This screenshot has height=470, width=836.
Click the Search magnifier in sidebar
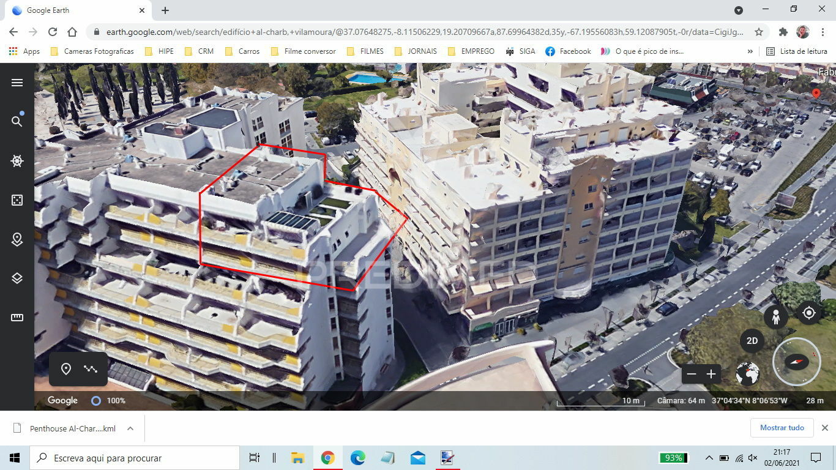pos(17,121)
